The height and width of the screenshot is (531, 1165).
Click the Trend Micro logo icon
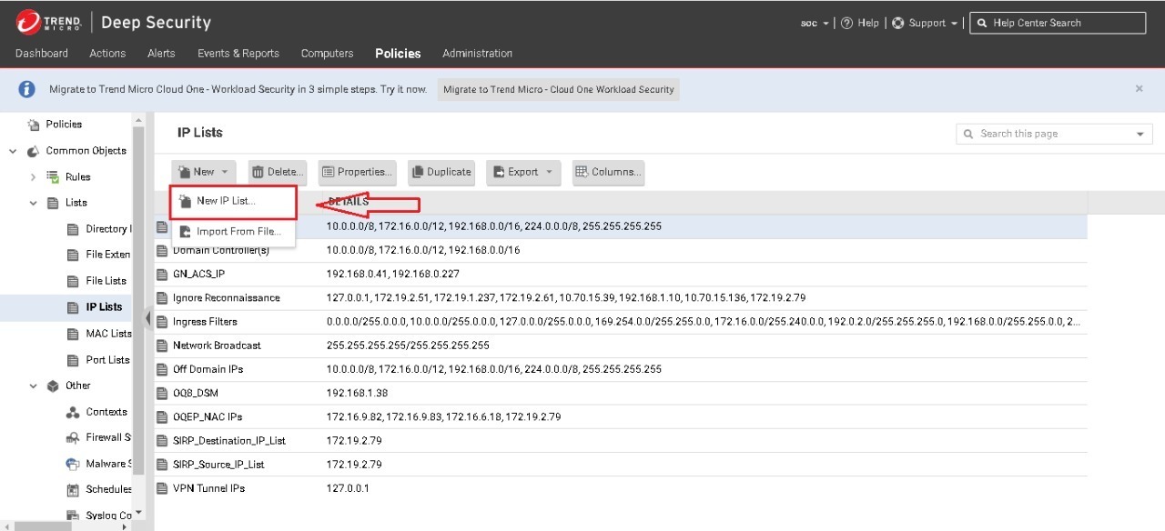pos(28,22)
